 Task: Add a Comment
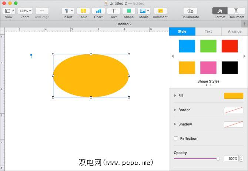point(160,11)
